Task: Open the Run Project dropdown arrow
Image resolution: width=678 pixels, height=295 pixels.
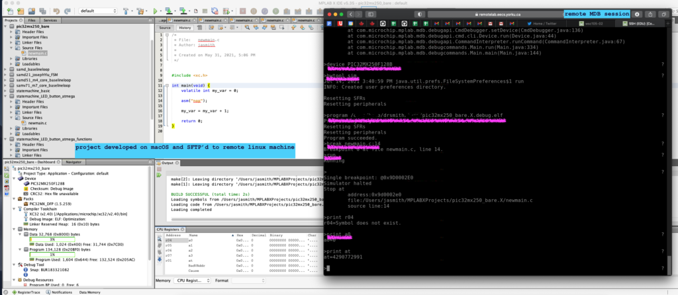Action: (161, 12)
